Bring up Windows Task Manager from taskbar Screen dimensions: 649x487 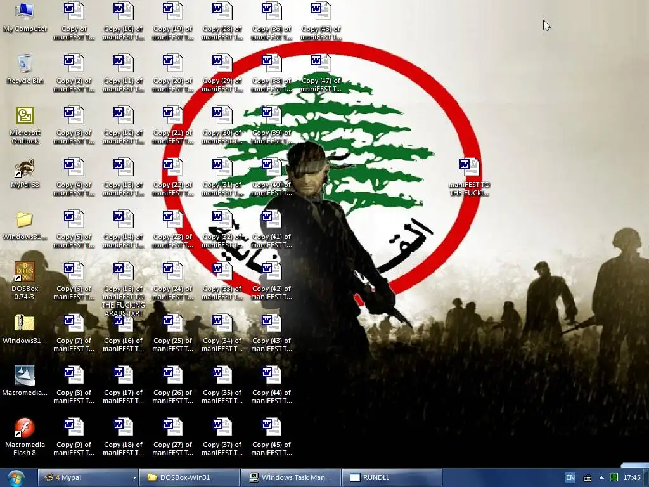tap(291, 477)
